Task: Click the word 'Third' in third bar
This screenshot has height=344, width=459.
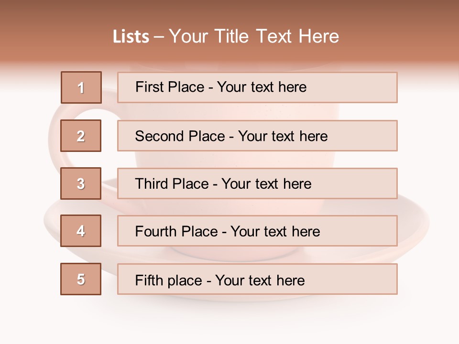Action: point(152,184)
